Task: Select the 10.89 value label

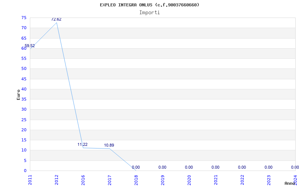Action: point(109,145)
